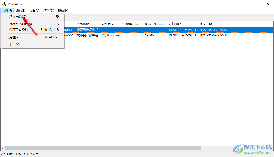Sort by the 安装目录 column header

pyautogui.click(x=110, y=24)
